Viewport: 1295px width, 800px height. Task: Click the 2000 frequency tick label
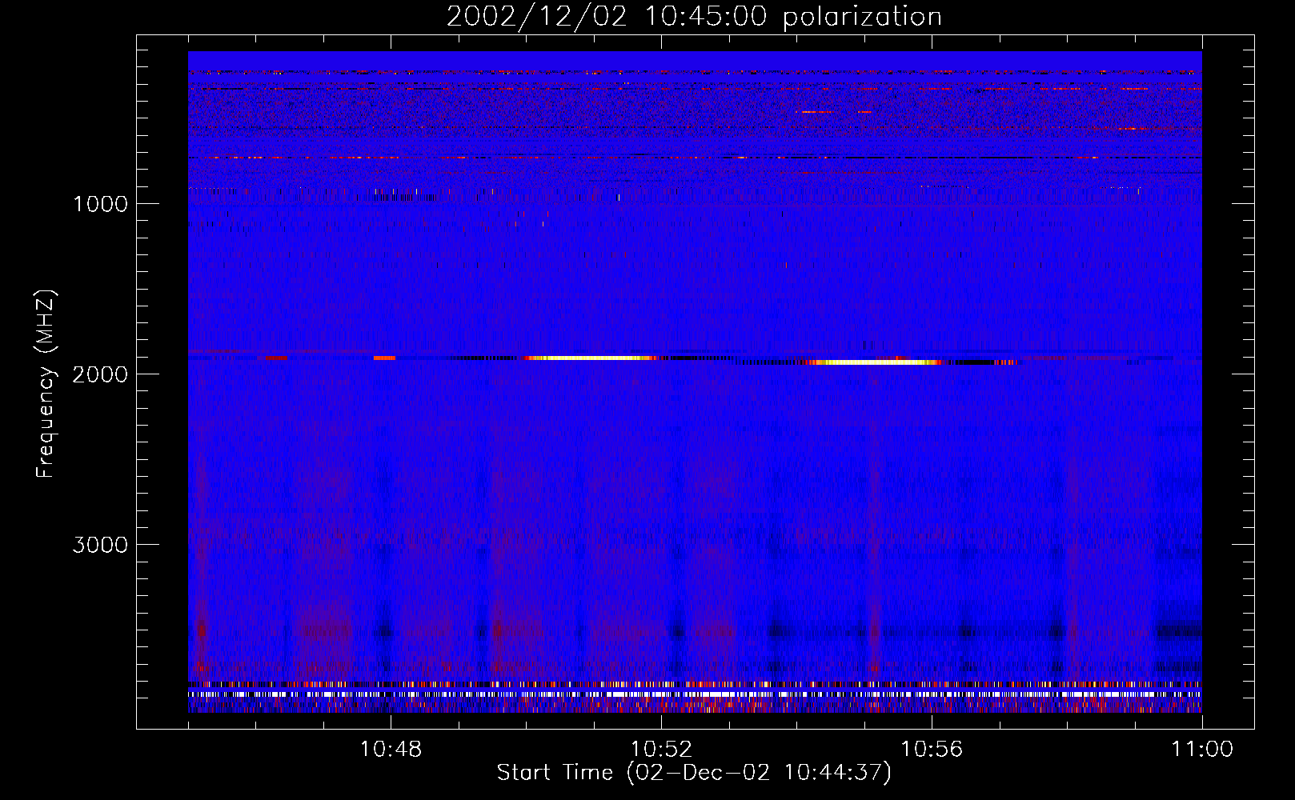coord(100,374)
